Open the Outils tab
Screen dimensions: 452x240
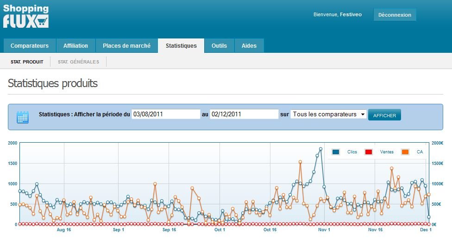(x=219, y=46)
